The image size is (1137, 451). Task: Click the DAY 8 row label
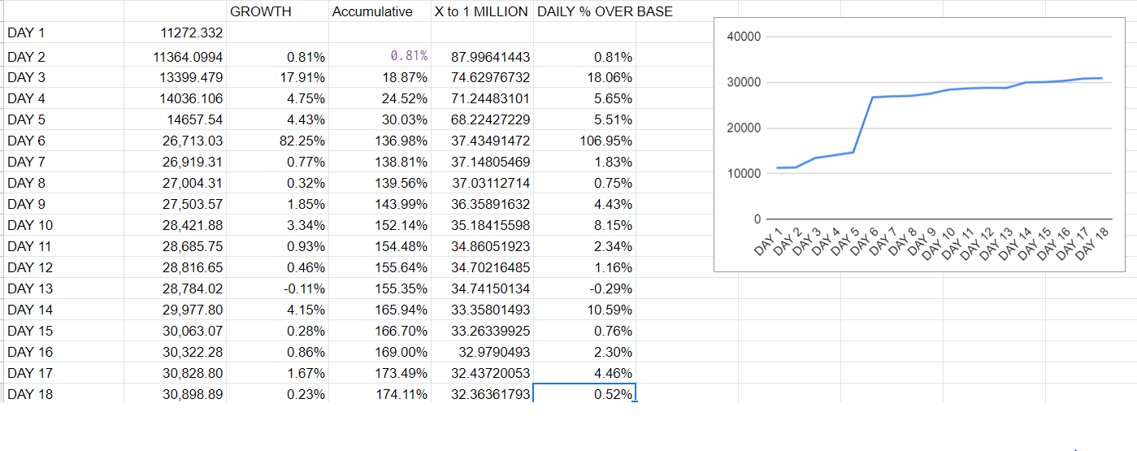tap(63, 183)
